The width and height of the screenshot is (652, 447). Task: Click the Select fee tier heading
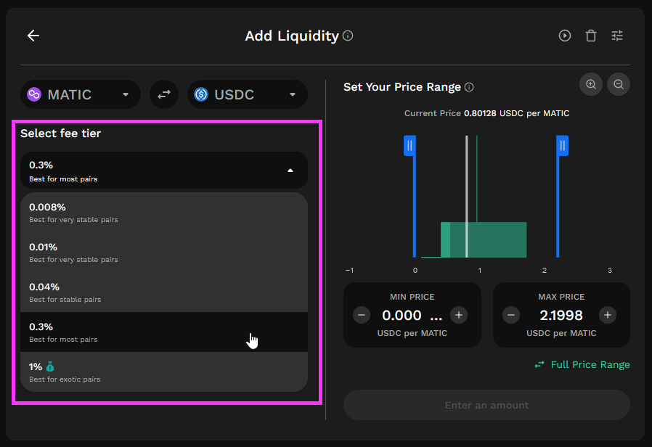point(61,134)
